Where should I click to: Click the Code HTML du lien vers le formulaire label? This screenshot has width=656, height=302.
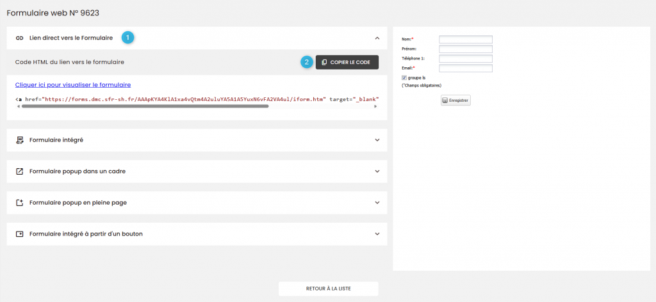coord(69,62)
